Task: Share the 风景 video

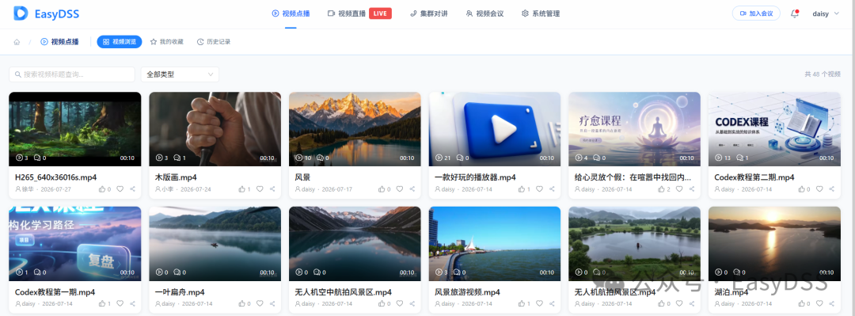Action: tap(412, 188)
